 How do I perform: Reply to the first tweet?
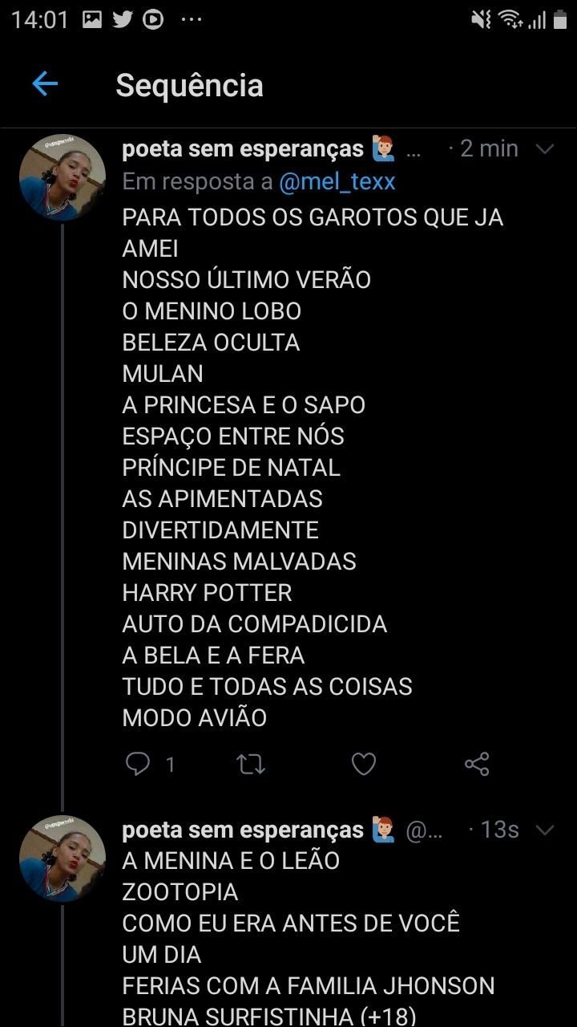click(139, 765)
